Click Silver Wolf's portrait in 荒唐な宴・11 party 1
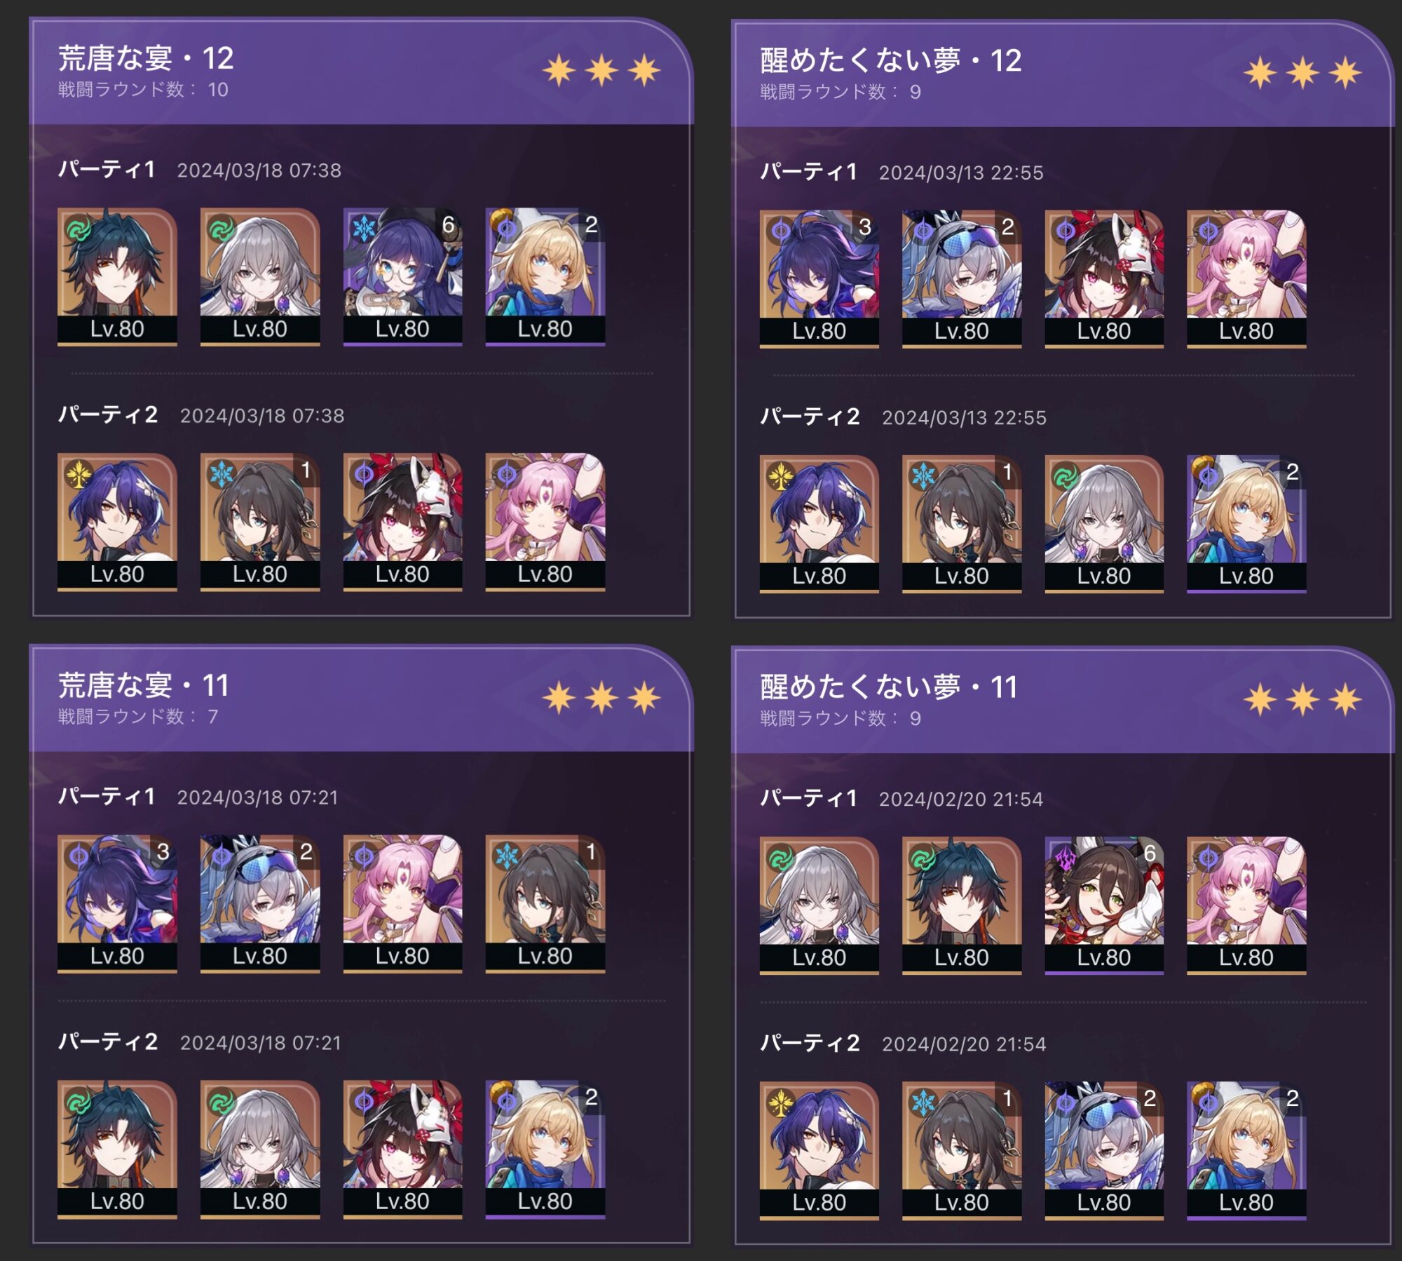This screenshot has width=1402, height=1261. (x=260, y=903)
